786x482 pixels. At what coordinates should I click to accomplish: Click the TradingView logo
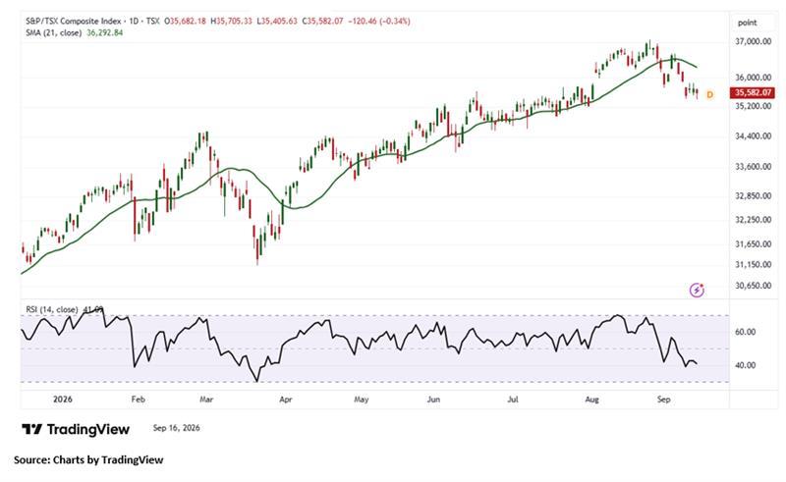click(76, 429)
